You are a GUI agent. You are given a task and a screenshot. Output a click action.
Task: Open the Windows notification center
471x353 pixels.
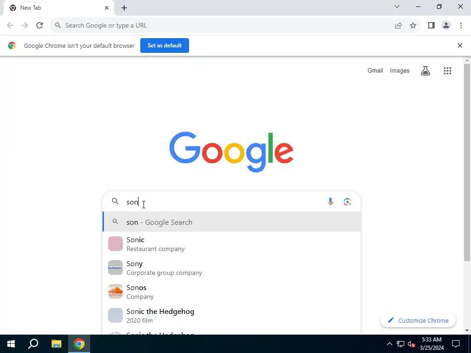coord(456,344)
